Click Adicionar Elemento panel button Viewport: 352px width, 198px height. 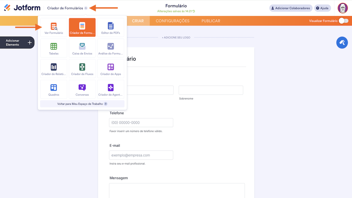pyautogui.click(x=17, y=43)
